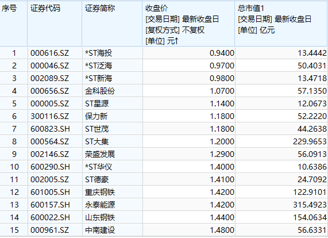328x238 pixels.
Task: Select the *ST新海 name cell
Action: click(99, 79)
